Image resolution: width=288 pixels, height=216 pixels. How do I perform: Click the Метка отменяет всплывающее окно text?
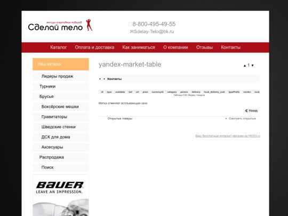(123, 103)
